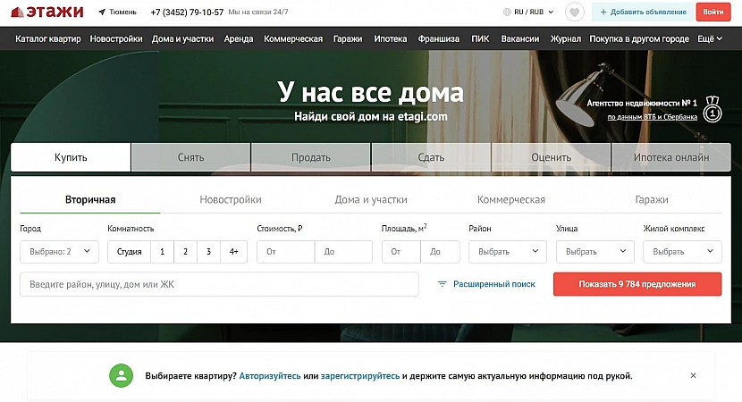The image size is (742, 402).
Task: Click the Войти login button
Action: pos(712,13)
